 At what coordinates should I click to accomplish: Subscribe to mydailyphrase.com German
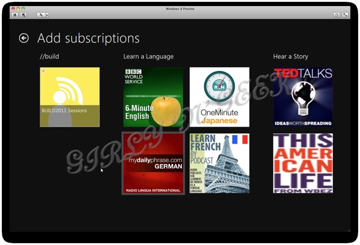click(x=153, y=163)
